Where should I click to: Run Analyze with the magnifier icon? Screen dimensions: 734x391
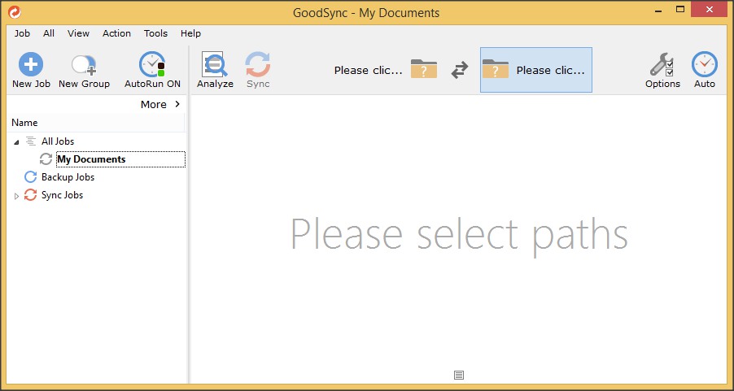click(x=215, y=64)
